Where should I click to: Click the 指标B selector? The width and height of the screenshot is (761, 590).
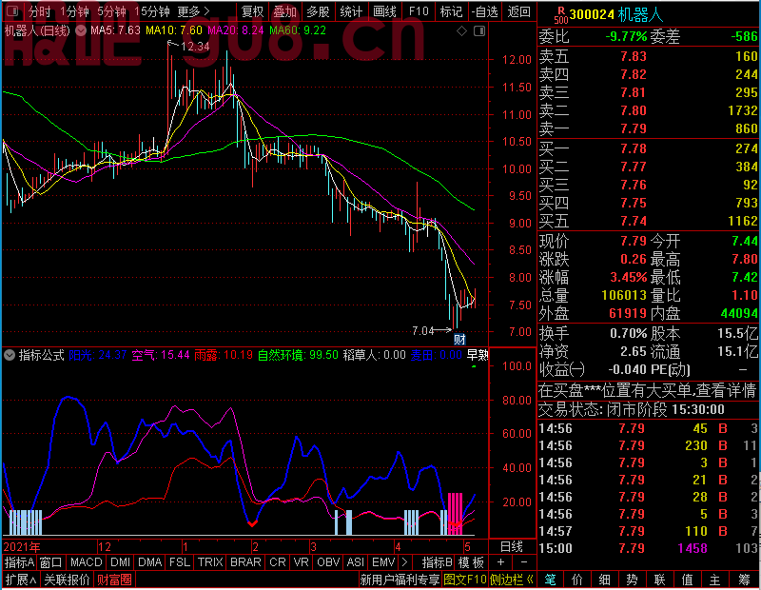438,562
